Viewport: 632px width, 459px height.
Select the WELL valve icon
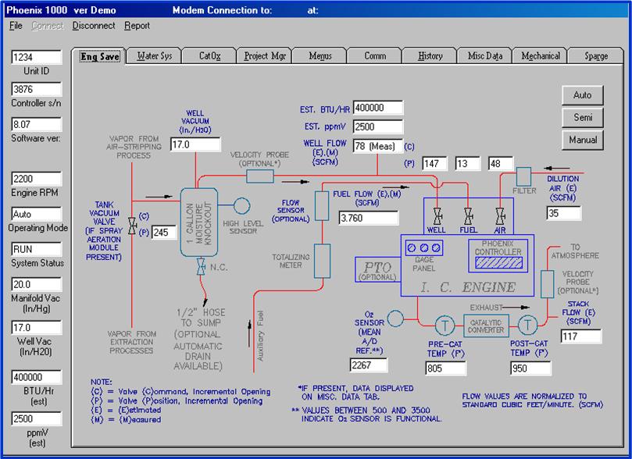click(437, 216)
